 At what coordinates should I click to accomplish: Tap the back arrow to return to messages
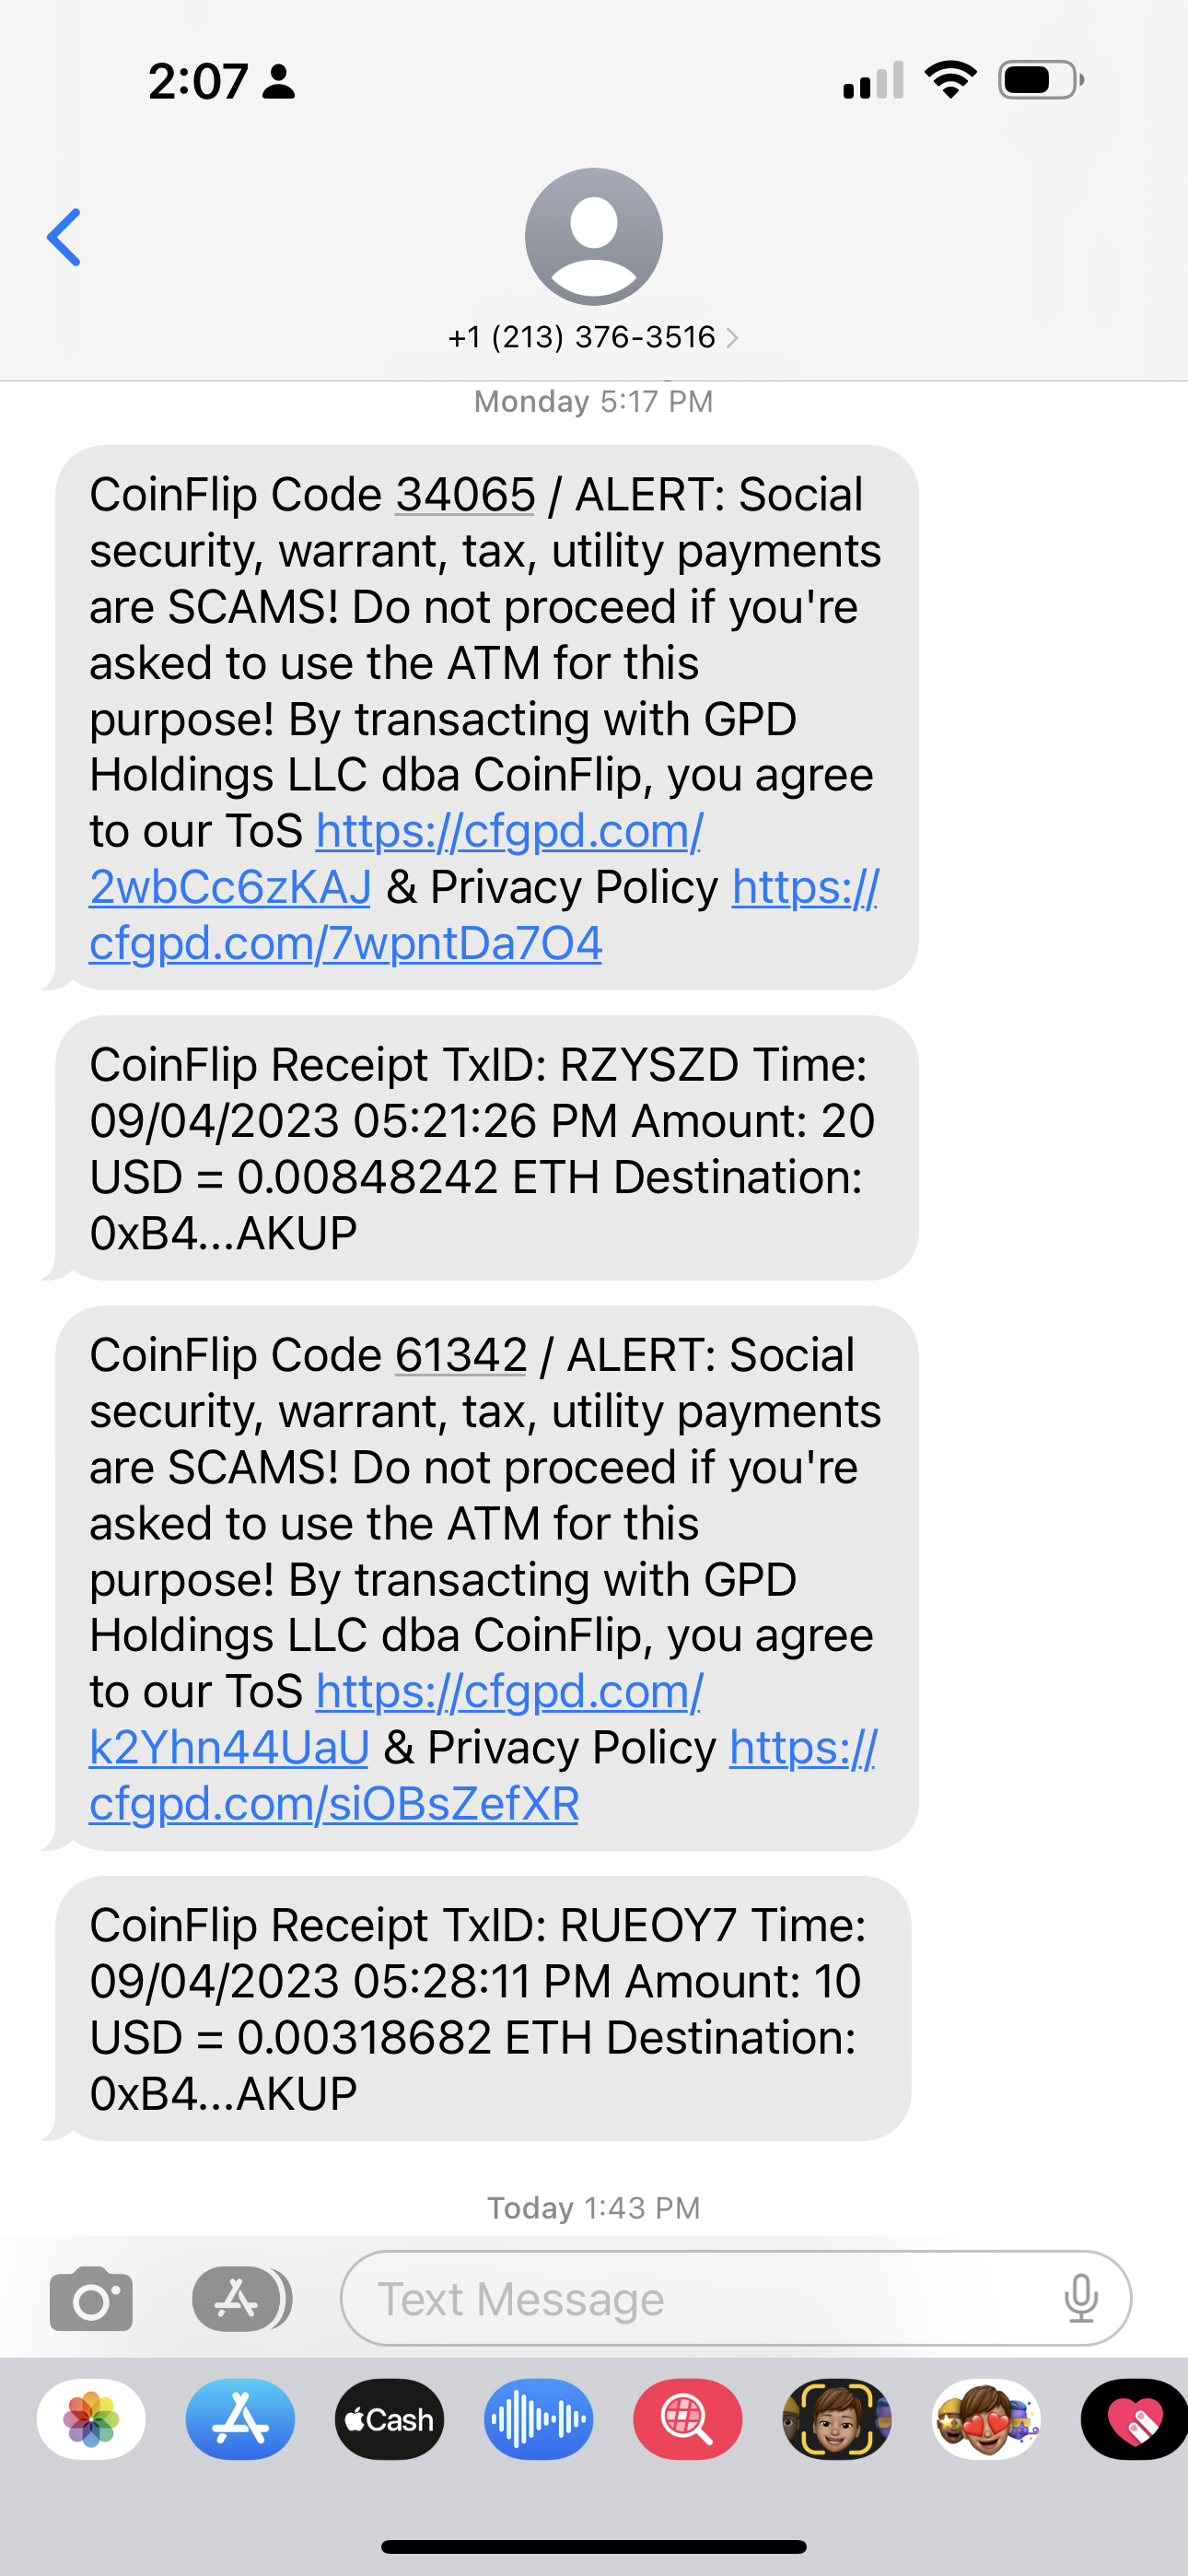(64, 238)
